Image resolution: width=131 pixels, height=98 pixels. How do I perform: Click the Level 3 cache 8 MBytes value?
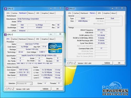click(47, 78)
